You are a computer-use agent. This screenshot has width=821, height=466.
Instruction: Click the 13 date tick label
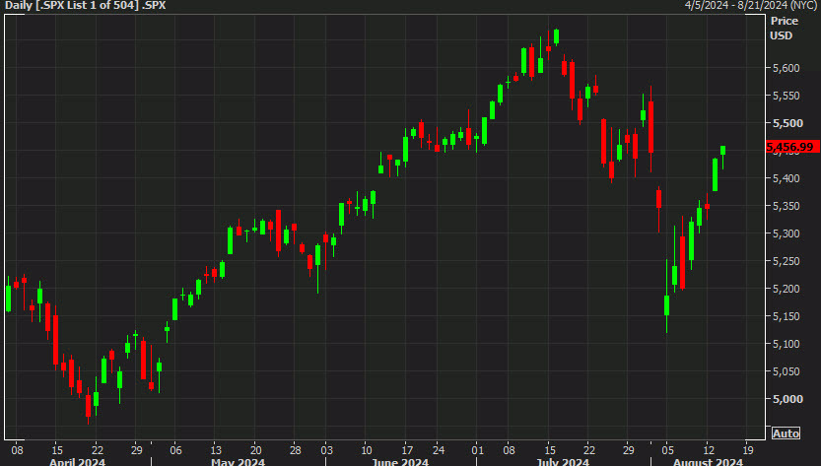tap(216, 450)
